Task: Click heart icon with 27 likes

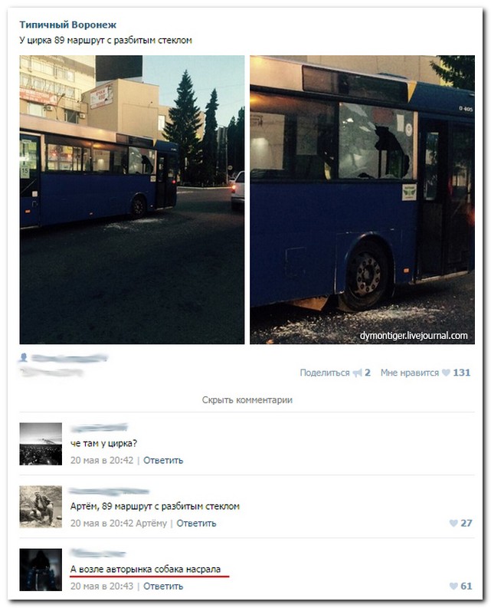Action: point(453,523)
